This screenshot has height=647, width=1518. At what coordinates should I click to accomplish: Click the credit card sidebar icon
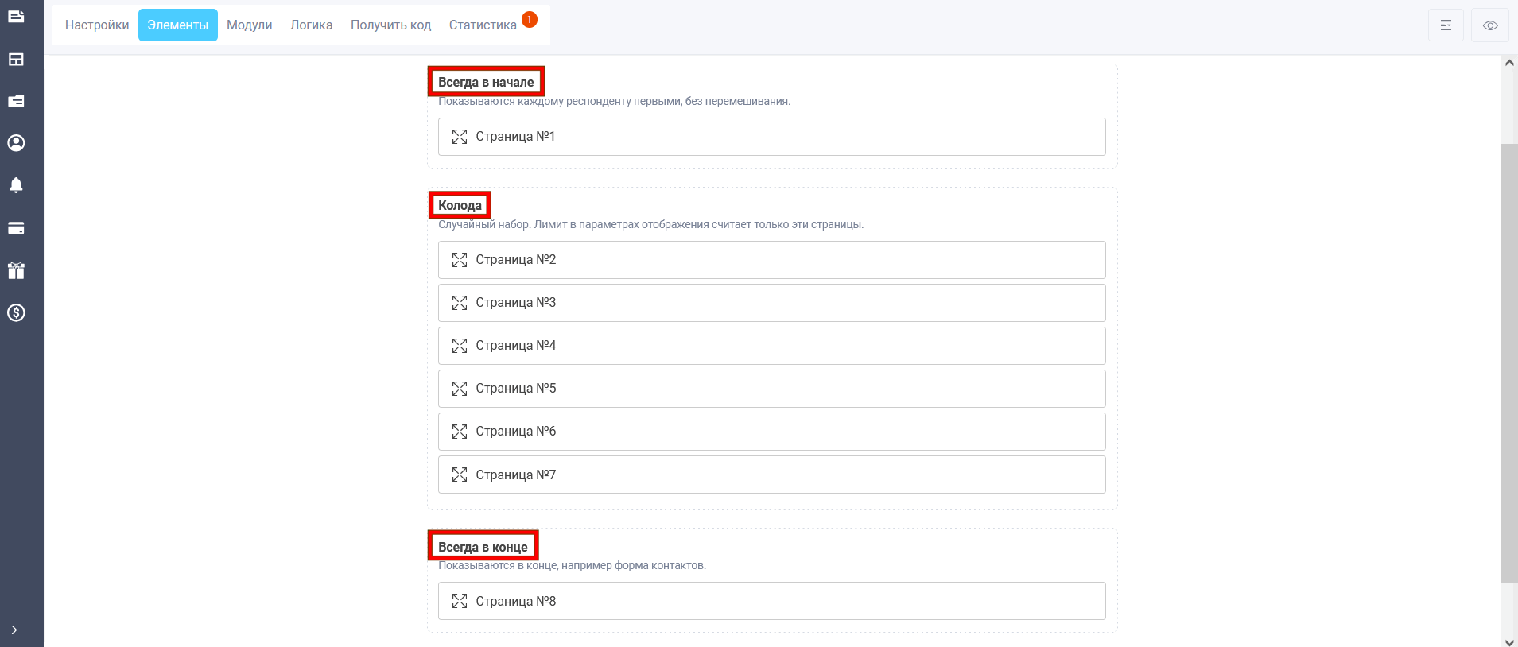coord(16,228)
